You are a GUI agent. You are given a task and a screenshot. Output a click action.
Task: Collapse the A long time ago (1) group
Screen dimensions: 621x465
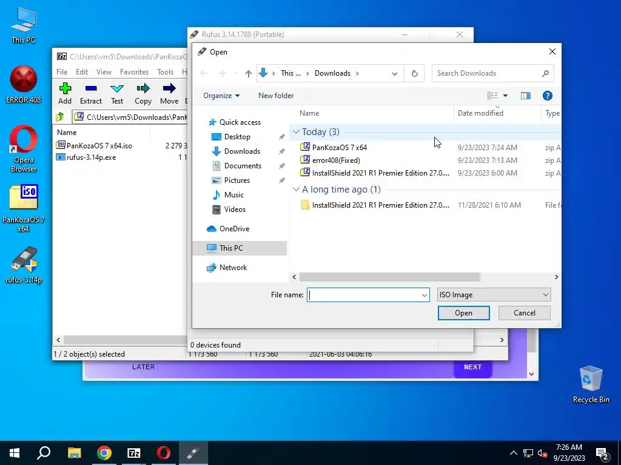coord(296,190)
